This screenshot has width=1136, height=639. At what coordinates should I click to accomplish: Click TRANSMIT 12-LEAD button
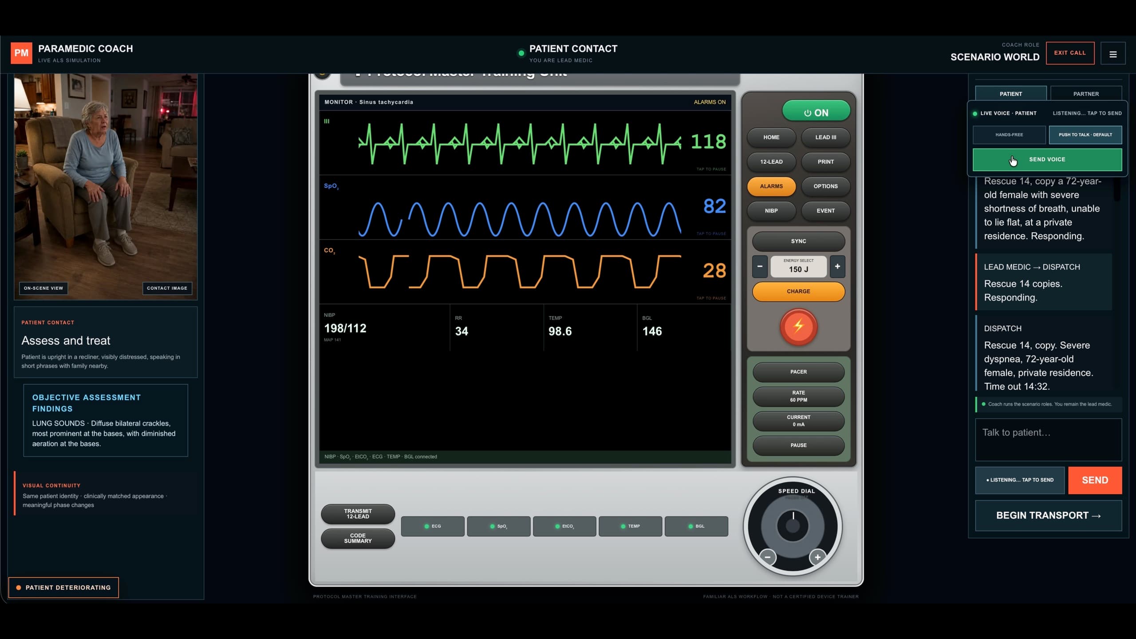[358, 514]
